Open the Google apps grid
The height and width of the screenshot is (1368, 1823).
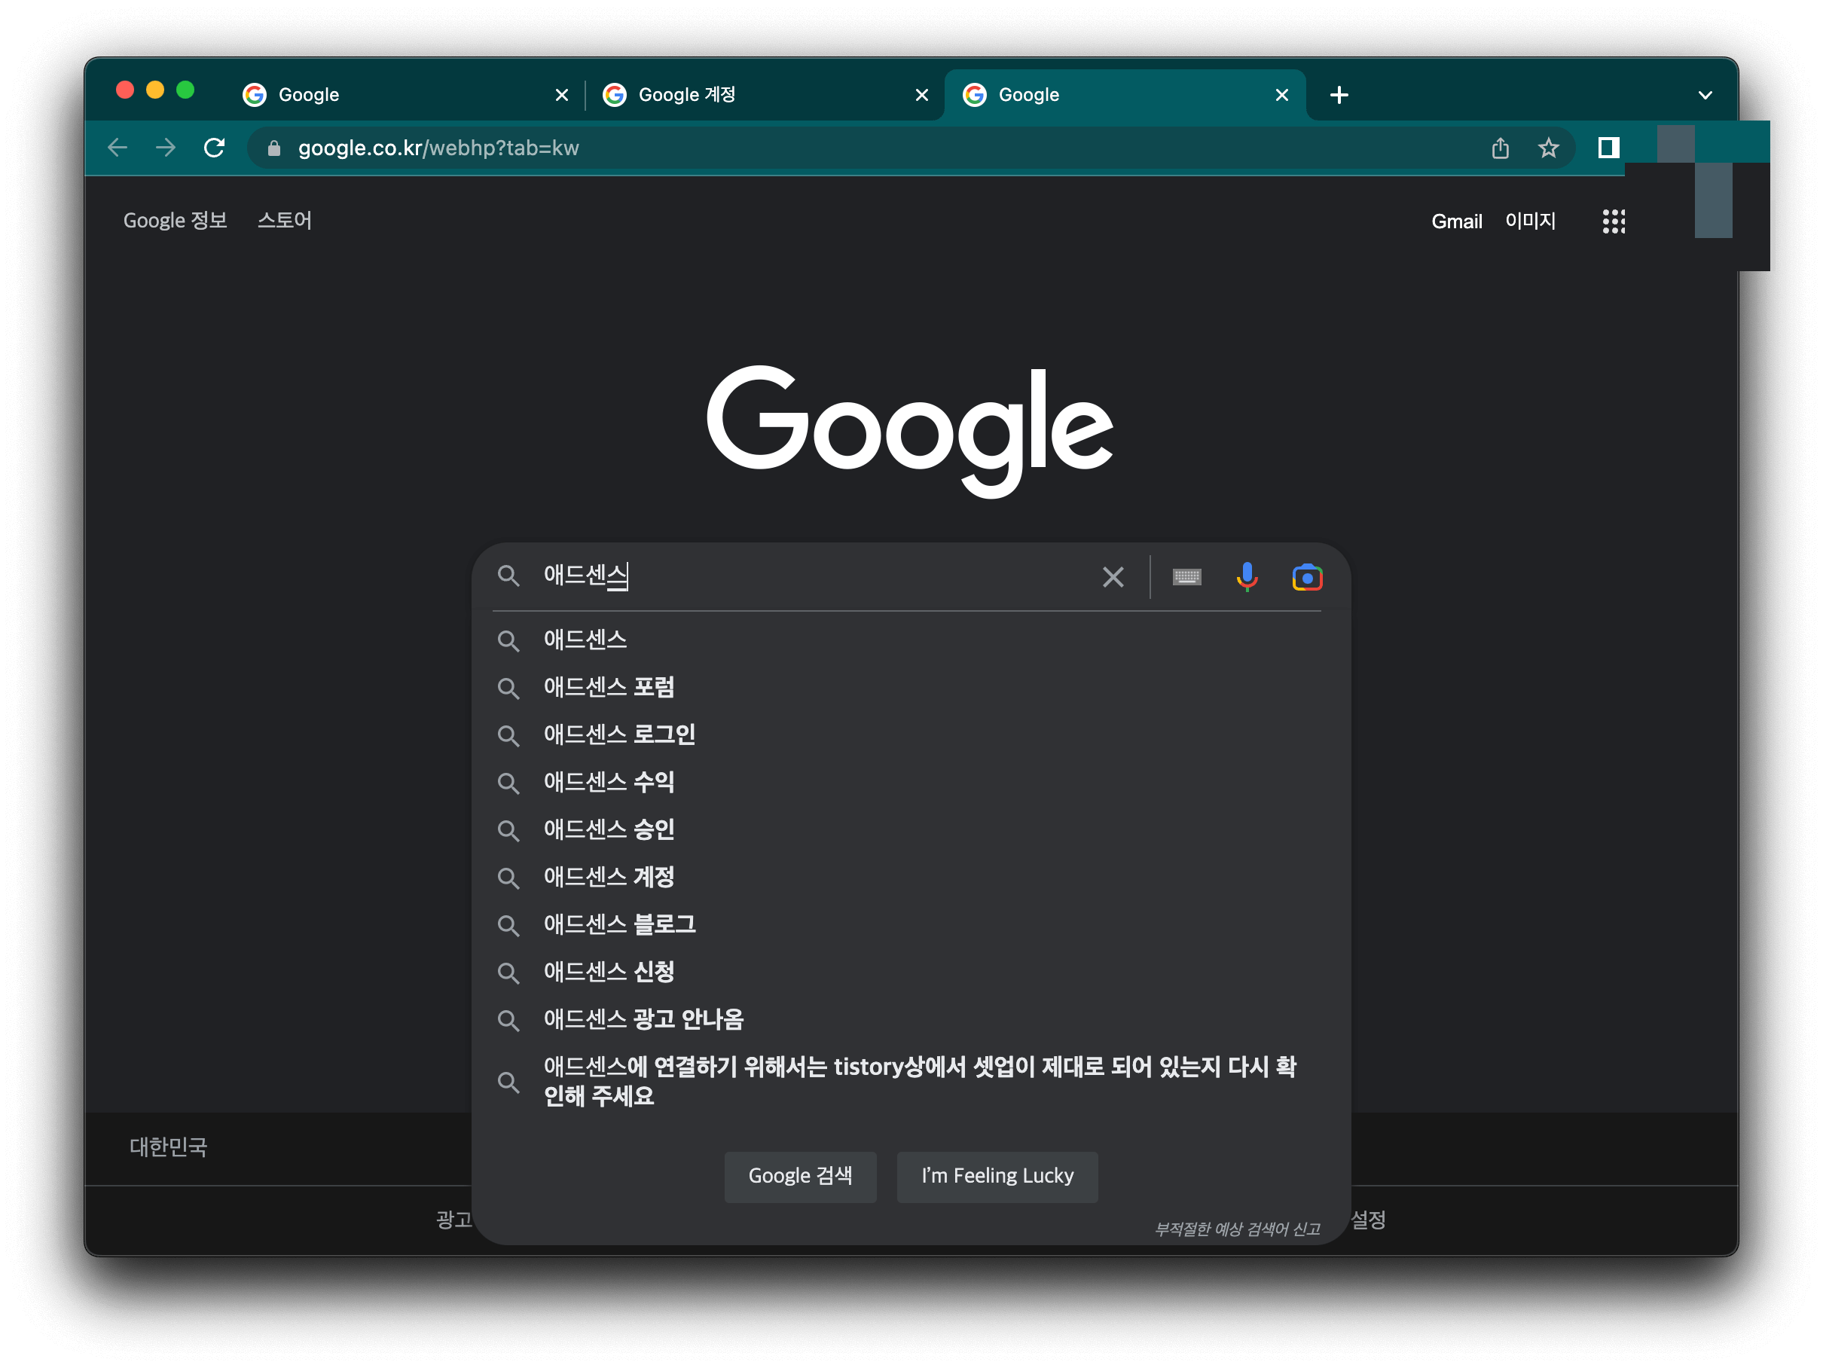click(x=1613, y=221)
